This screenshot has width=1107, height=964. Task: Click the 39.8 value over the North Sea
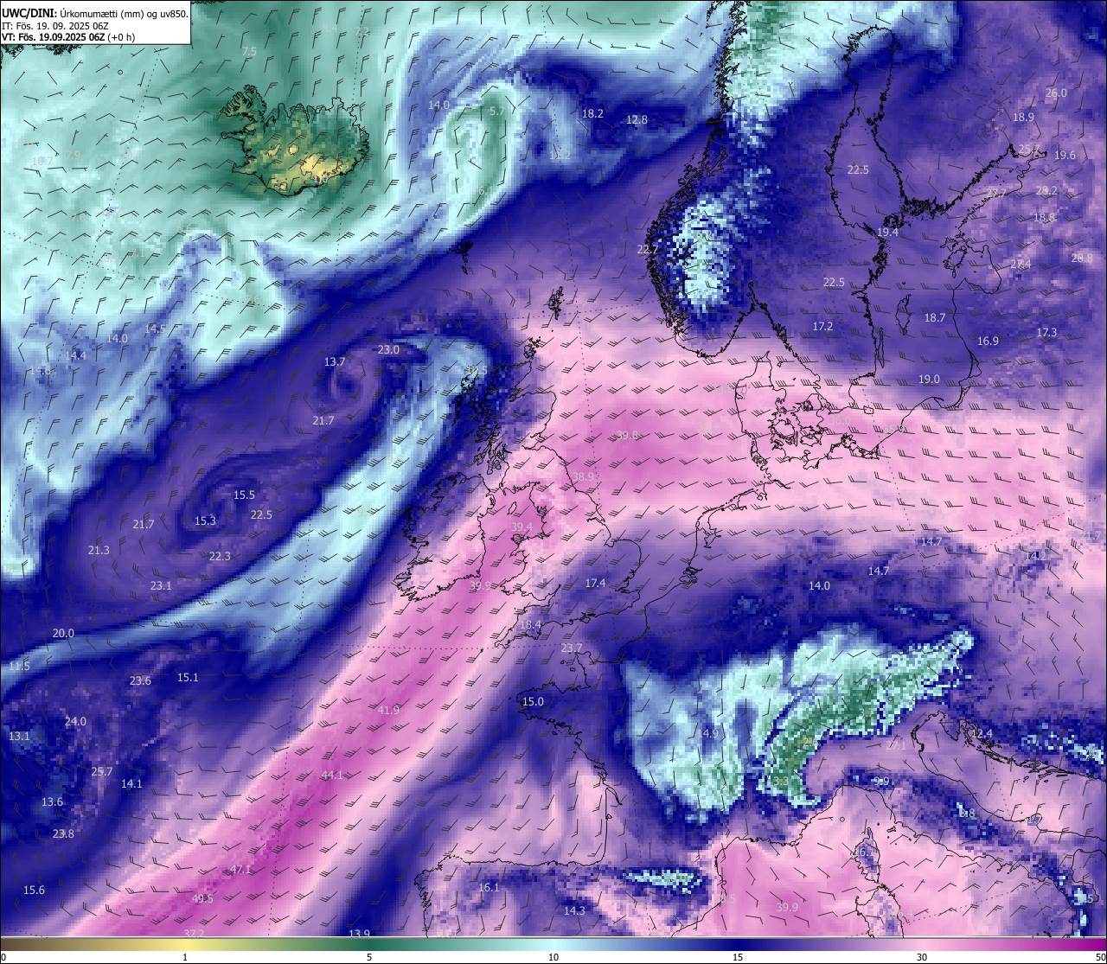click(627, 436)
